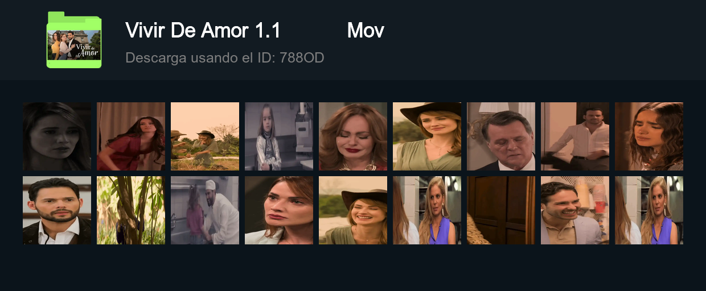Open the grayscale little girl thumbnail
The height and width of the screenshot is (291, 706).
coord(279,136)
